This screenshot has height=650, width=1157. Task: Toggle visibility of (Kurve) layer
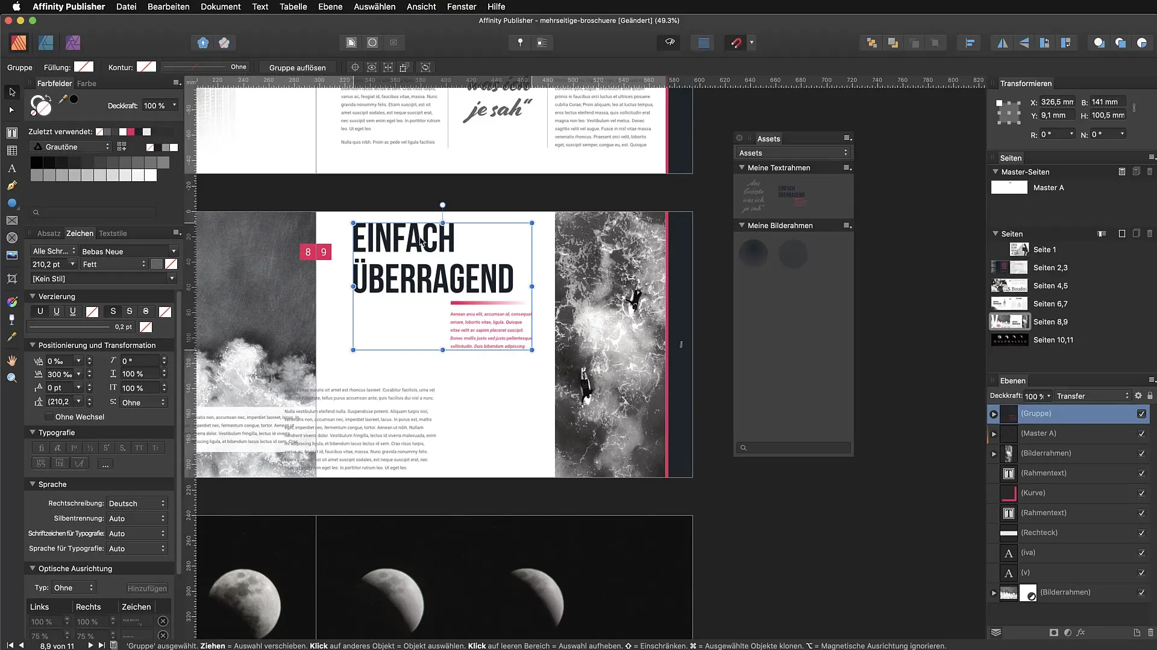click(x=1141, y=494)
